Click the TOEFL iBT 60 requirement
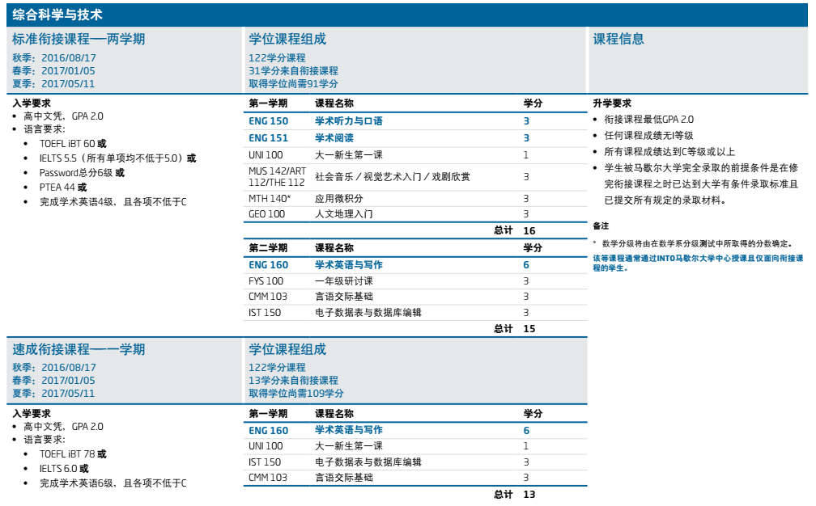816x506 pixels. 67,144
